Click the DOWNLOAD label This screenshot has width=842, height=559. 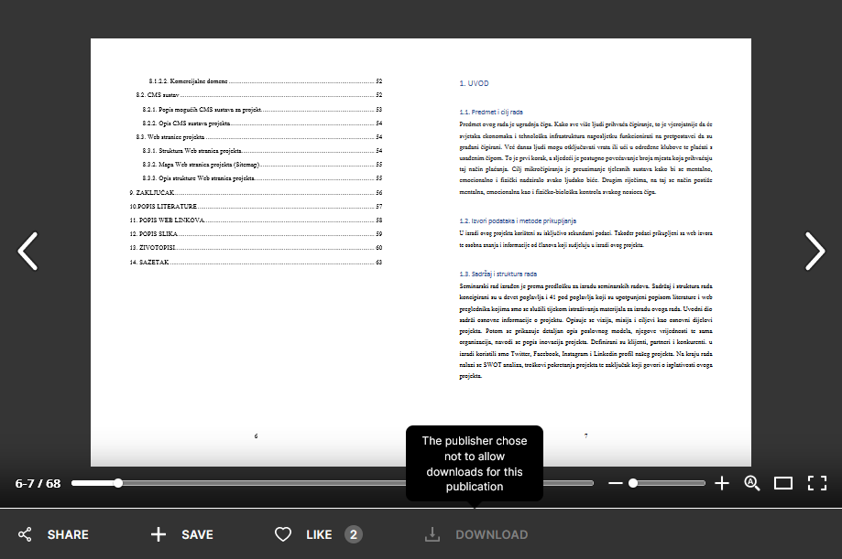coord(491,535)
